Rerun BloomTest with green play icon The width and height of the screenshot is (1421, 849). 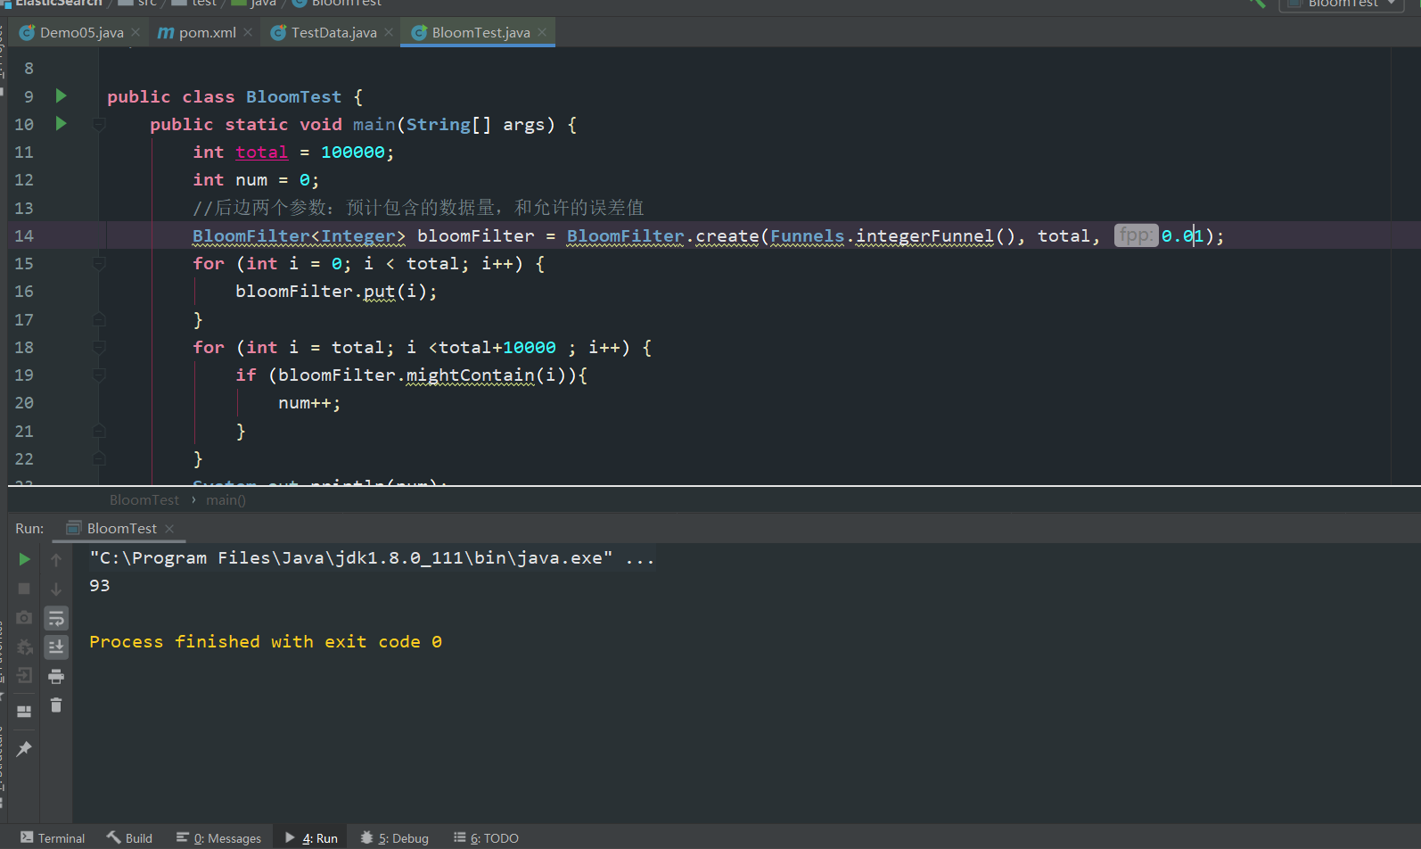click(24, 559)
